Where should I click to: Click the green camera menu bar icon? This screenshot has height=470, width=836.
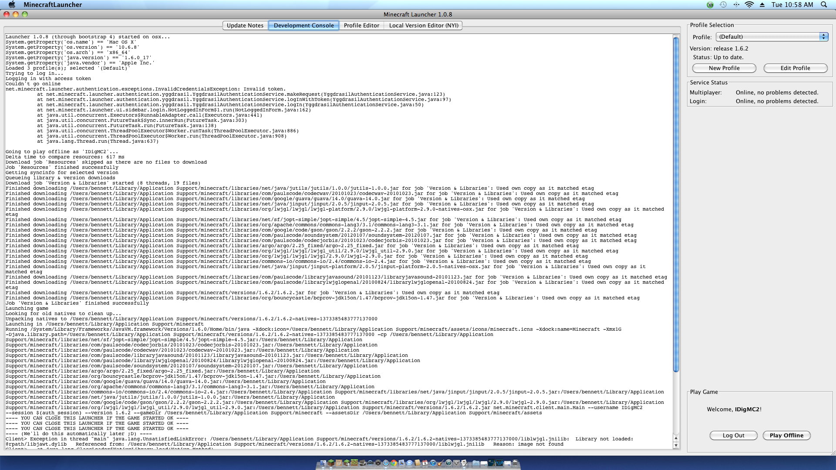click(x=710, y=5)
